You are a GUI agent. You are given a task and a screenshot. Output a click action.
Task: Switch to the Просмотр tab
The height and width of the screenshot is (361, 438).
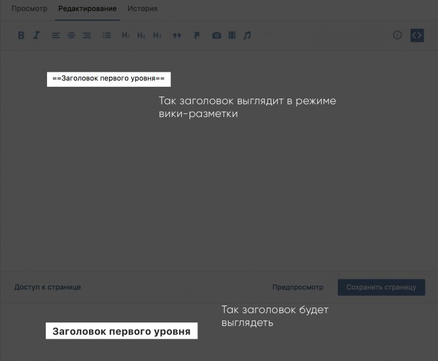(x=29, y=8)
